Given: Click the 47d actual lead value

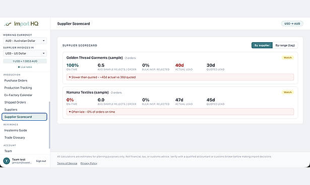Looking at the screenshot, I should tap(179, 100).
